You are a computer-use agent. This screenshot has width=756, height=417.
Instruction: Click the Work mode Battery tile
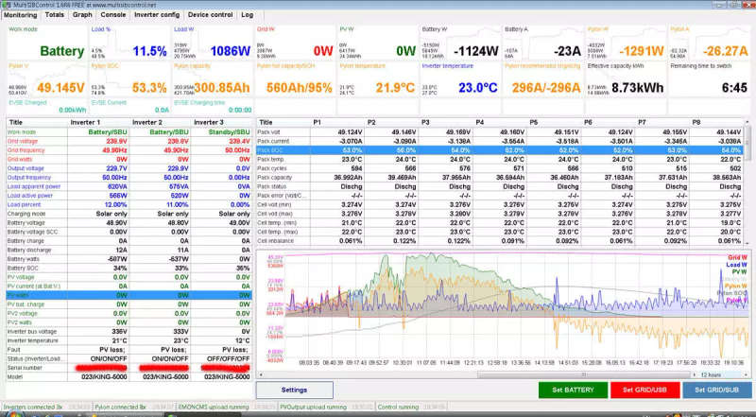47,43
